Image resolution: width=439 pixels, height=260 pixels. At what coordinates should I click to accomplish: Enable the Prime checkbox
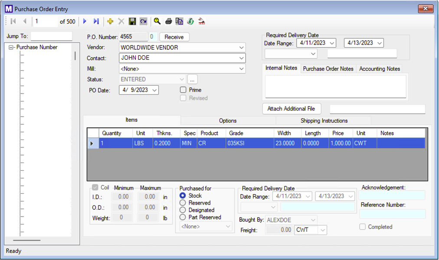183,90
